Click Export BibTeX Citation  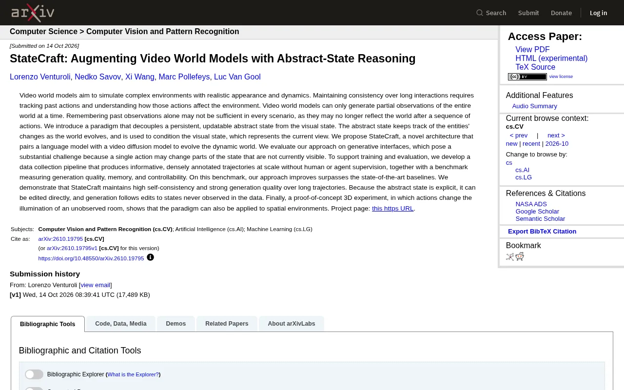(542, 232)
